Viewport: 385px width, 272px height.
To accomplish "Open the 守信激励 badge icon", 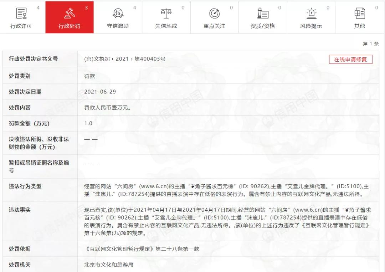I will tap(118, 13).
